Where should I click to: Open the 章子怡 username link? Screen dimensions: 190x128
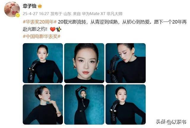coord(30,6)
